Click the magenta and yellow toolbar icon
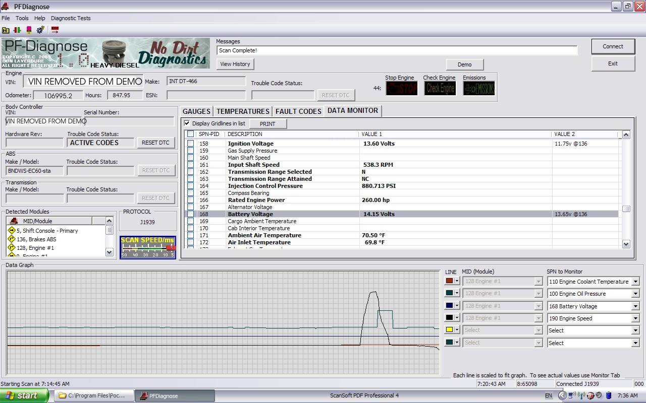The image size is (646, 403). point(29,30)
